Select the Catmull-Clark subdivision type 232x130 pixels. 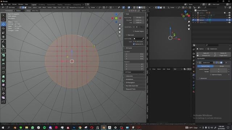pyautogui.click(x=205, y=66)
